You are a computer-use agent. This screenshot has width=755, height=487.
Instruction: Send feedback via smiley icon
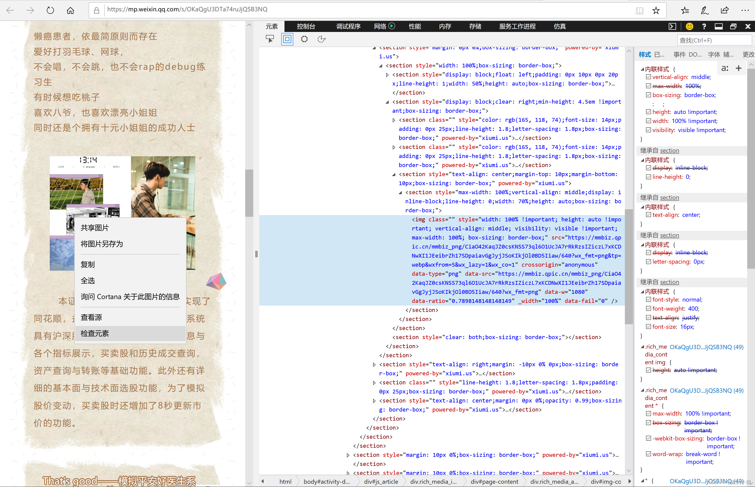click(x=689, y=27)
